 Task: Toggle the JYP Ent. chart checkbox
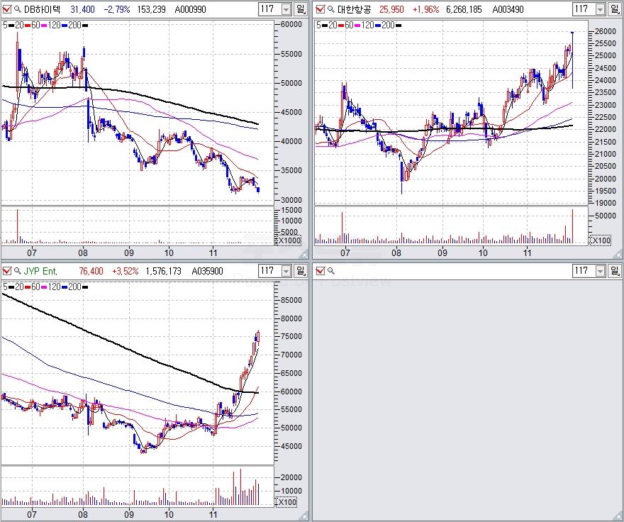[x=7, y=271]
